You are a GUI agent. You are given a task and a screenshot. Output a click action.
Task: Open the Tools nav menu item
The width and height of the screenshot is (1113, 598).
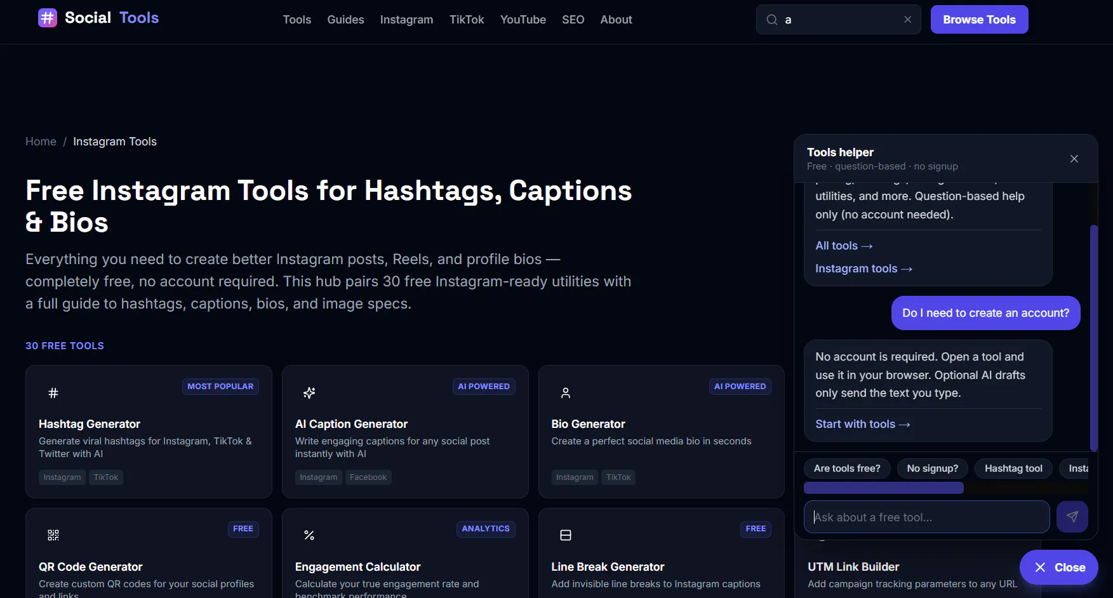pyautogui.click(x=297, y=20)
